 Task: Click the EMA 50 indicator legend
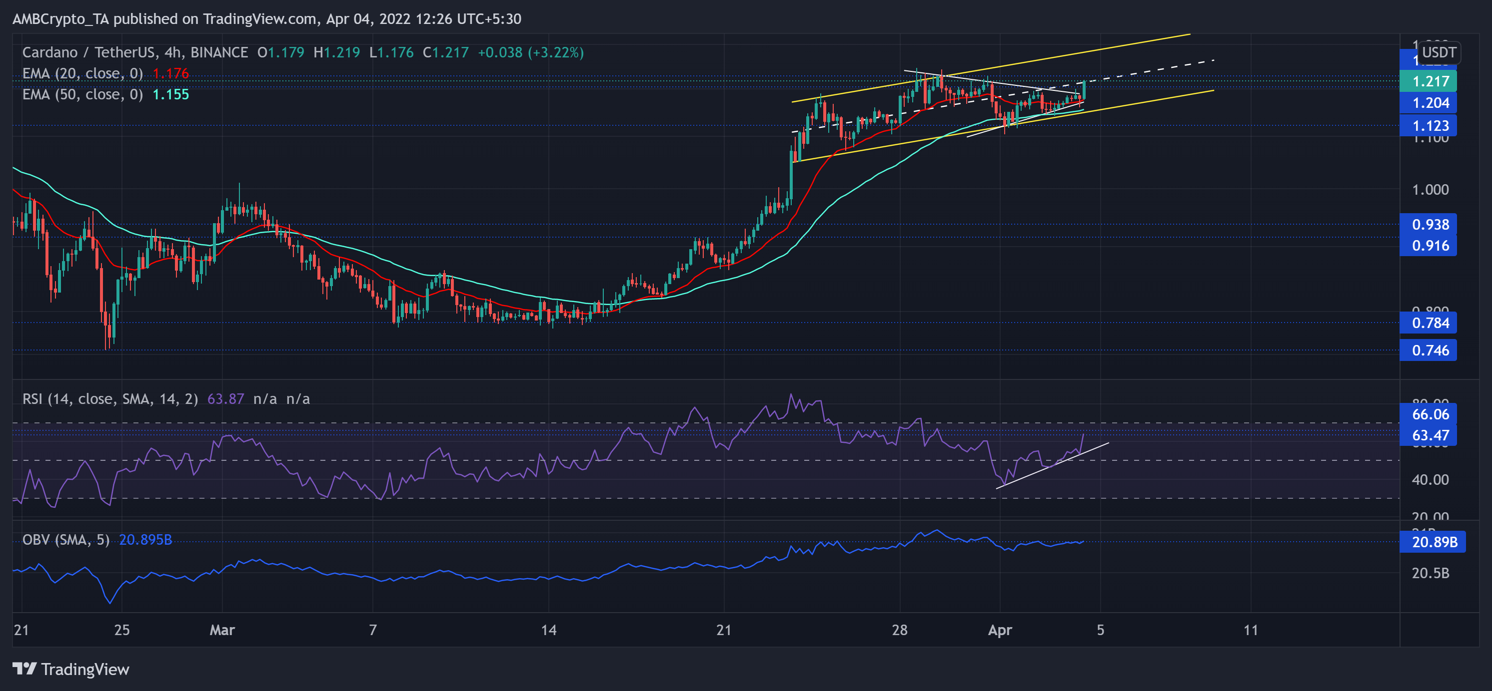pos(82,94)
